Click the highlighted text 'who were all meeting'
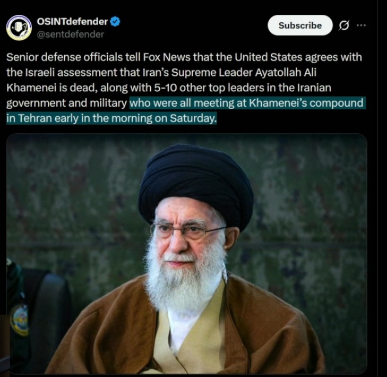The height and width of the screenshot is (377, 387). (x=182, y=103)
